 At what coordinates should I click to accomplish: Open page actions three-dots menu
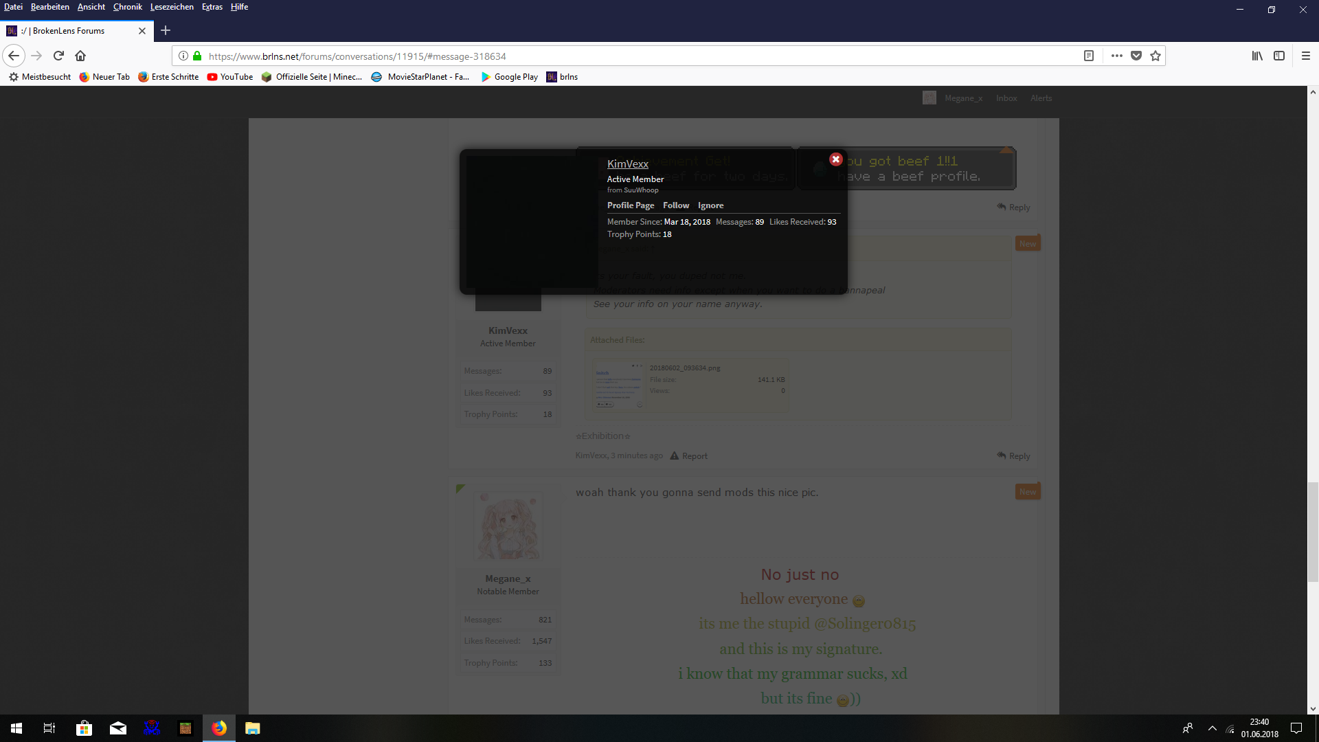(x=1117, y=56)
